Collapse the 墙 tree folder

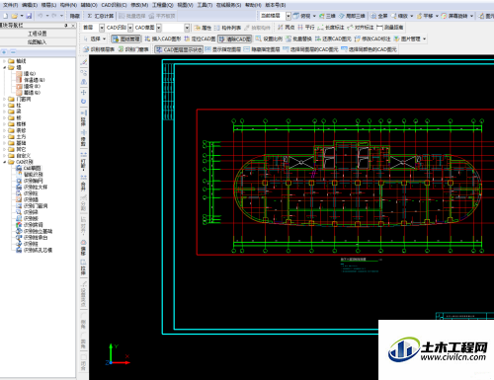pos(5,67)
